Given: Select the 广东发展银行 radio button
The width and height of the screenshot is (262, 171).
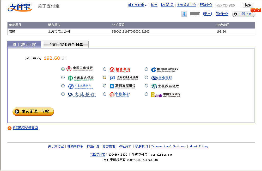Looking at the screenshot, I should [x=63, y=86].
